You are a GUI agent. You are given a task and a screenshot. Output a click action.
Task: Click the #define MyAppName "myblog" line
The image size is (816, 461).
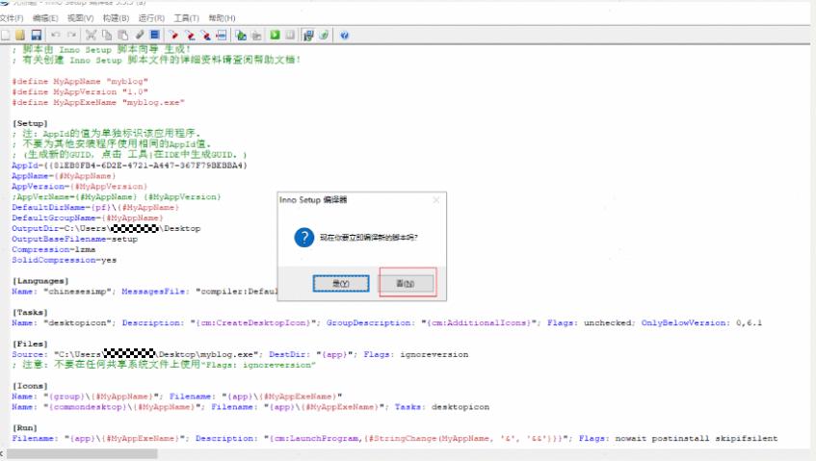tap(80, 81)
